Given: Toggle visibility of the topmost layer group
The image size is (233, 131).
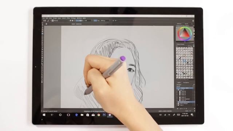Looking at the screenshot, I should [177, 90].
